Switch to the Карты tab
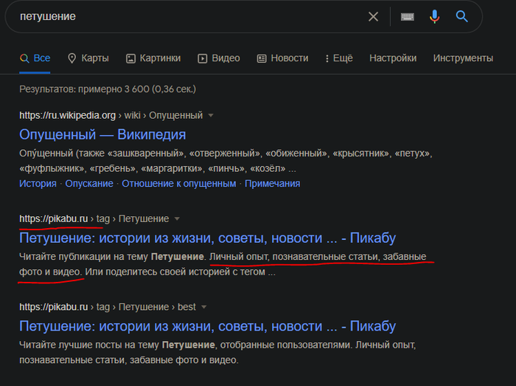Viewport: 516px width, 386px height. (x=88, y=58)
